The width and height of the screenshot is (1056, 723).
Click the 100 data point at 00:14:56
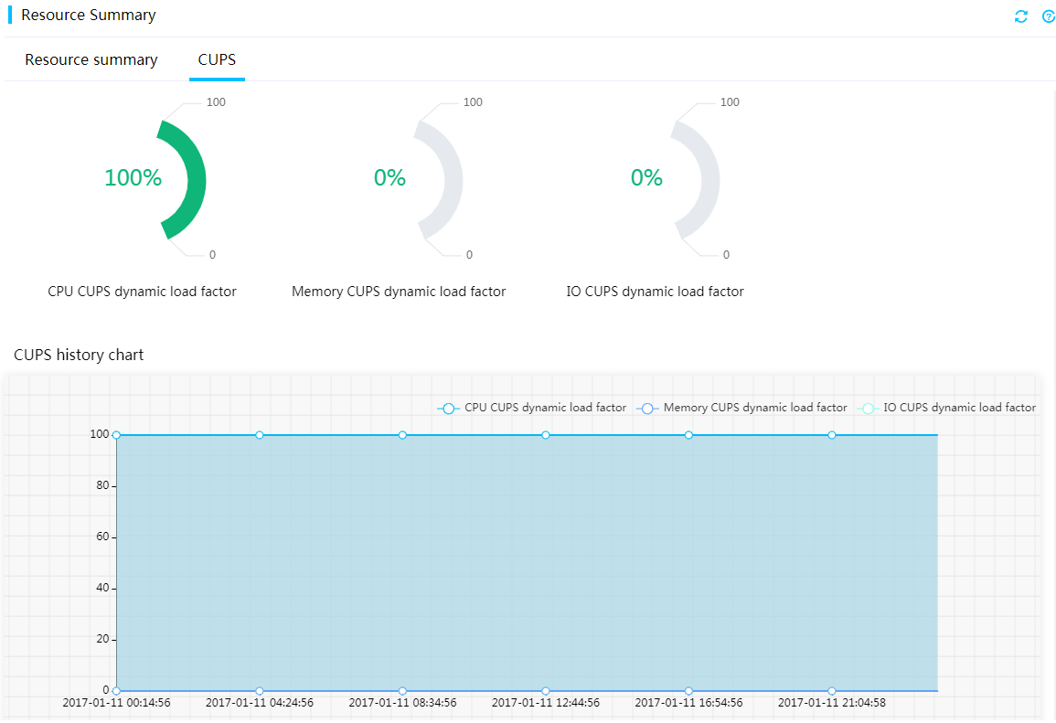[116, 436]
